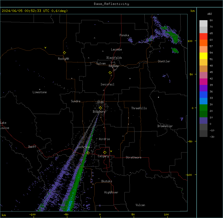Image resolution: width=223 pixels, height=218 pixels.
Task: Select the 45 value on dBZ legend
Action: tap(211, 72)
